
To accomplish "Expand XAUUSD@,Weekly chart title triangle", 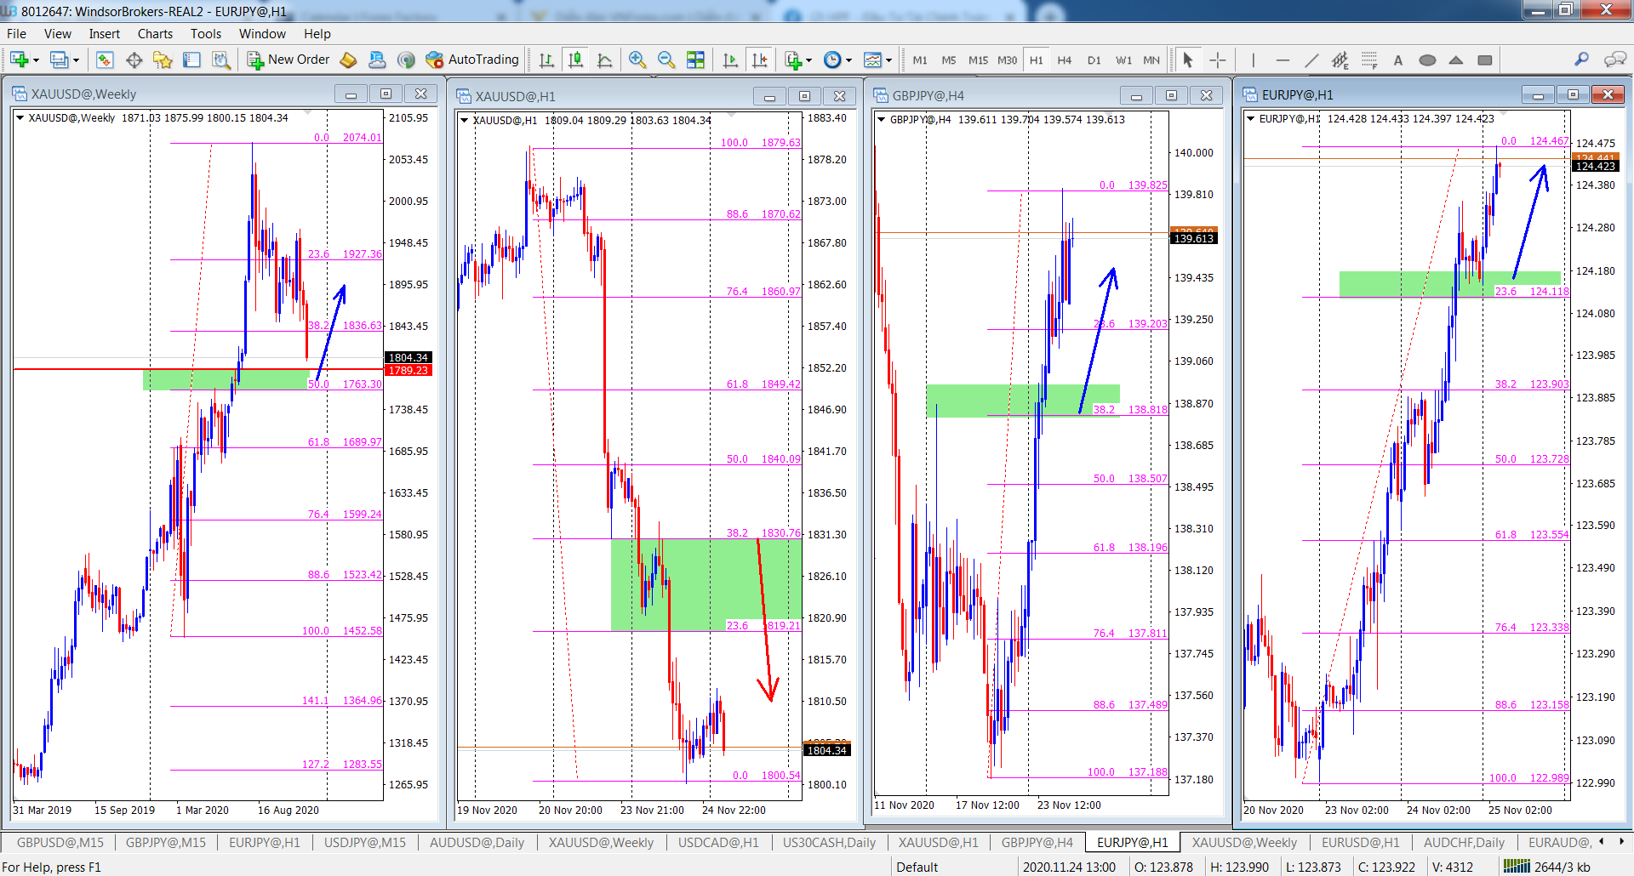I will 20,118.
